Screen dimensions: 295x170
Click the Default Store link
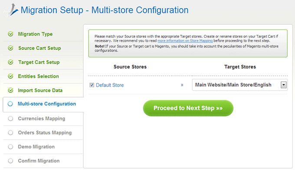110,85
